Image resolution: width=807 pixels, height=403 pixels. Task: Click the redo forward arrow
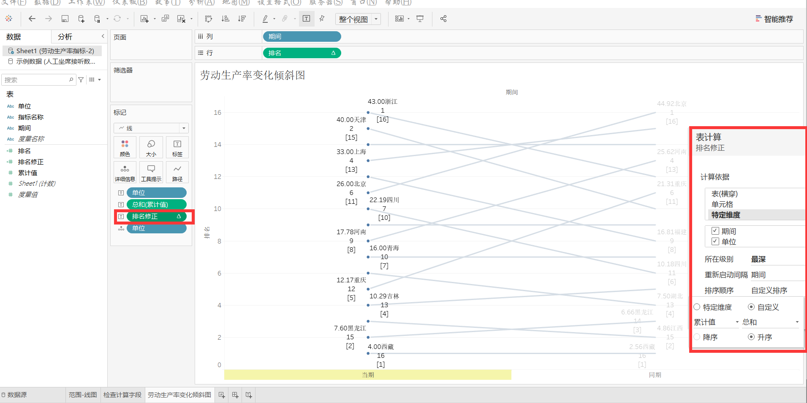[49, 19]
